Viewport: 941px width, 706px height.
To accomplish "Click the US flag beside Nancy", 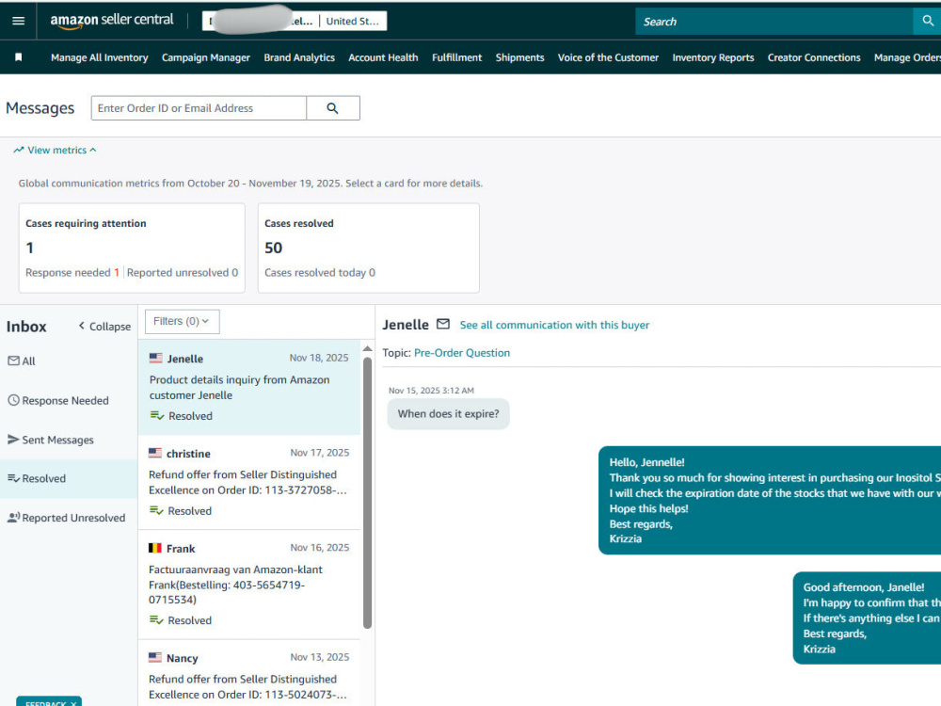I will point(155,657).
